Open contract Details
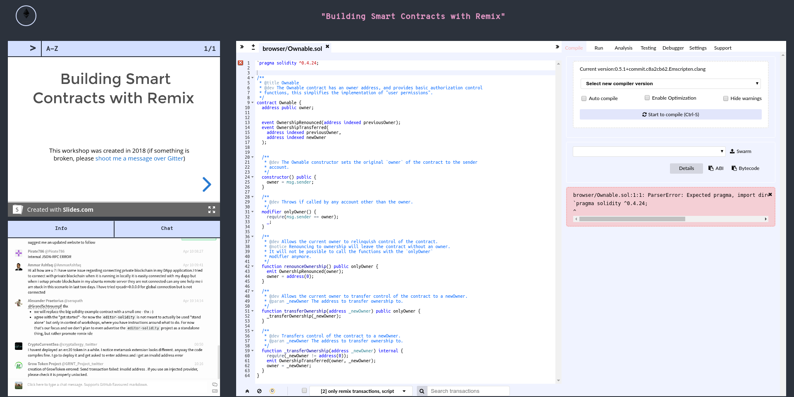 pyautogui.click(x=686, y=168)
